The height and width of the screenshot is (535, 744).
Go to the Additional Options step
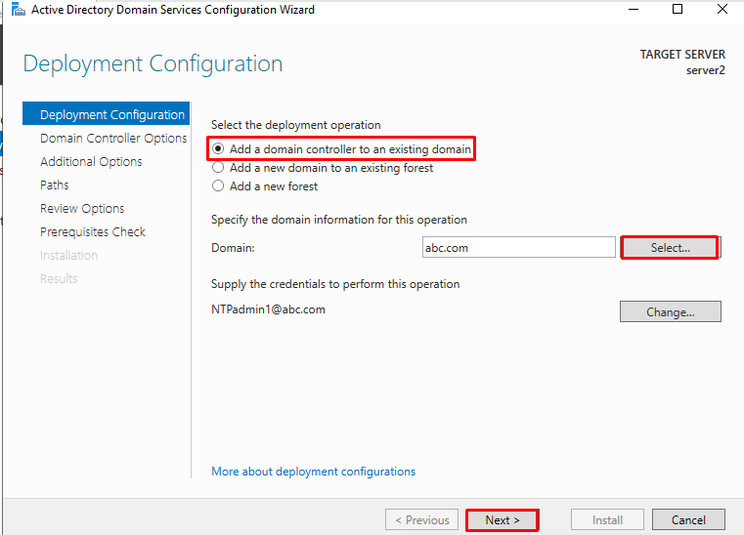click(91, 162)
